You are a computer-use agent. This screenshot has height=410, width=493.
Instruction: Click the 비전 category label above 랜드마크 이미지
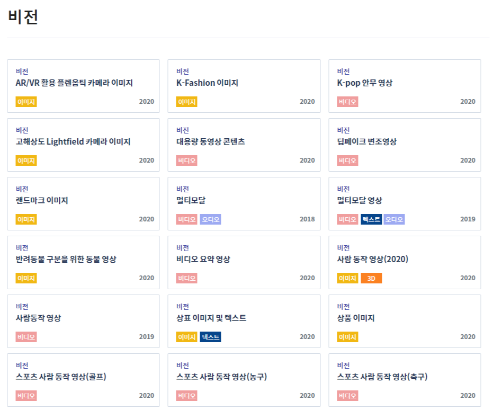point(22,189)
